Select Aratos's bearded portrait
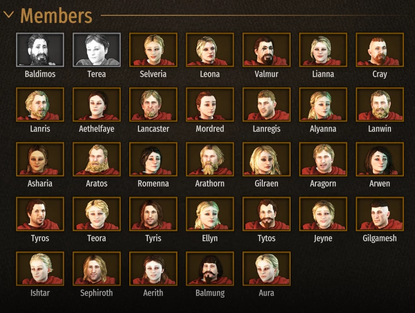The height and width of the screenshot is (313, 415). pos(96,159)
